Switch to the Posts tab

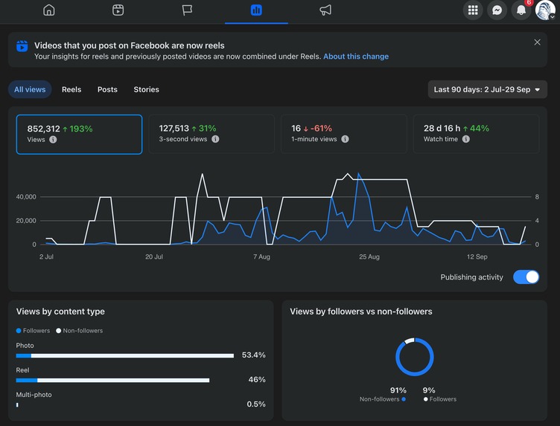pyautogui.click(x=107, y=89)
